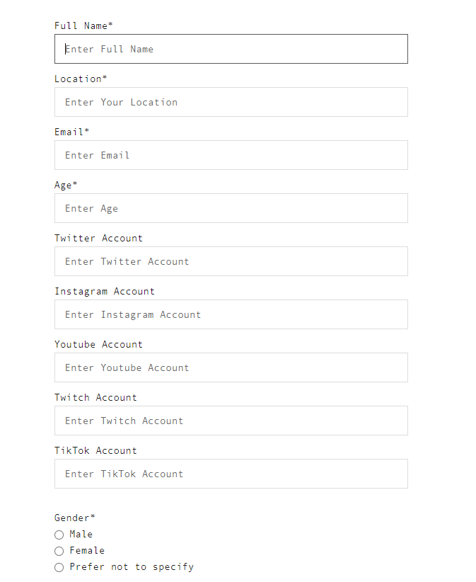
Task: Click the Location* field label
Action: 81,79
